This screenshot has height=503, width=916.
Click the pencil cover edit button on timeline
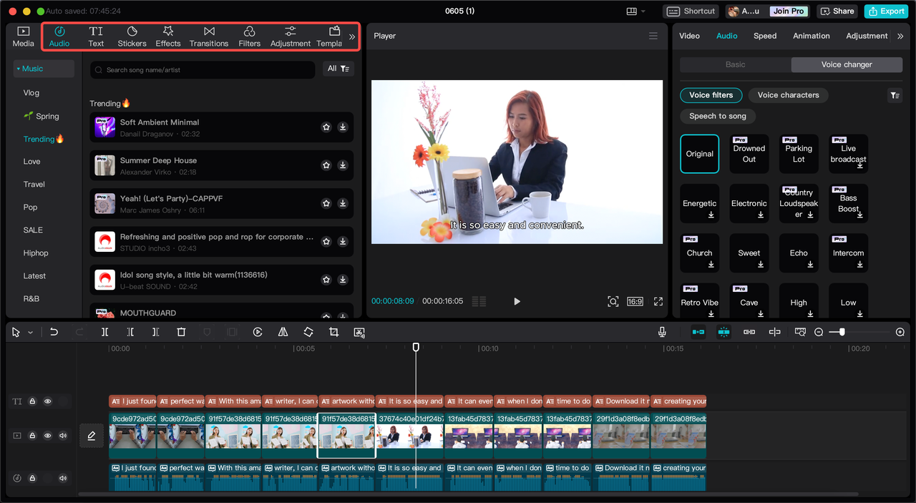(92, 435)
